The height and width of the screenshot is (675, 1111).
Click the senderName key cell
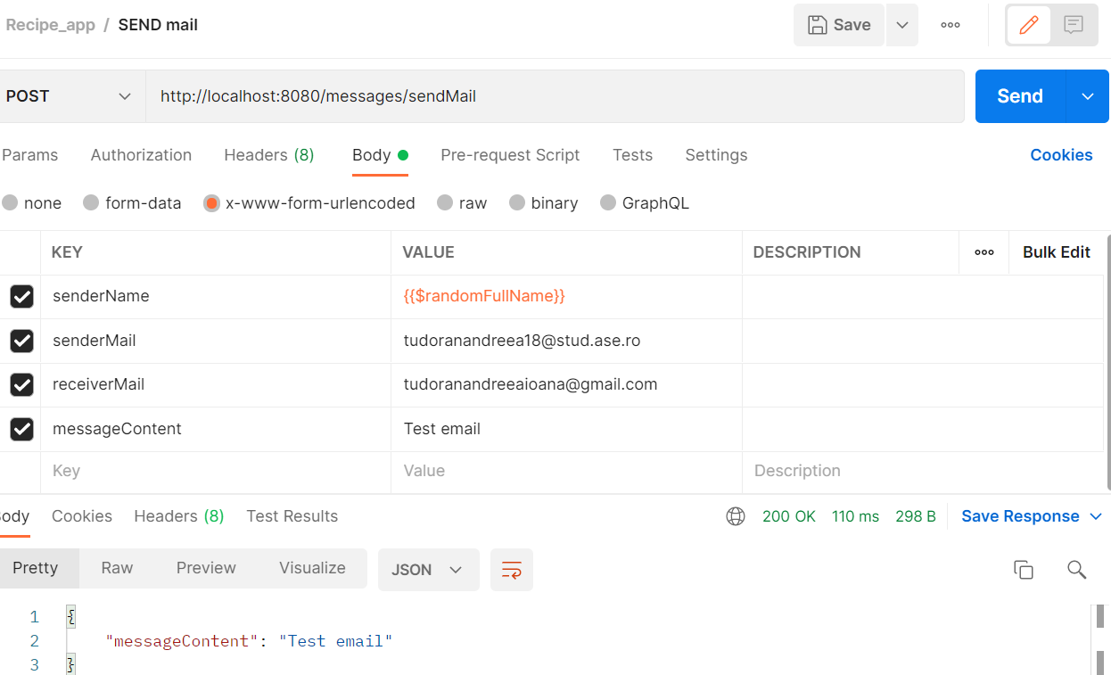tap(216, 296)
